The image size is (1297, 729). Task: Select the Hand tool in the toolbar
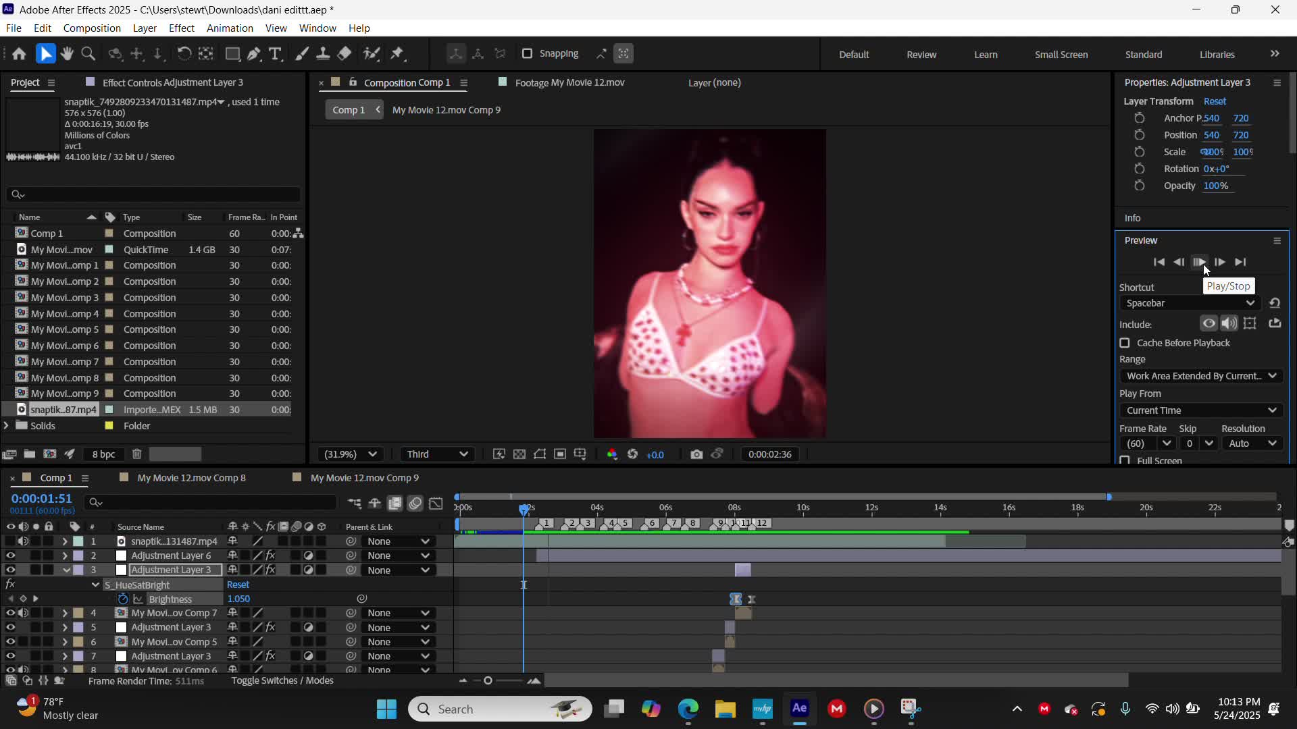[x=67, y=53]
